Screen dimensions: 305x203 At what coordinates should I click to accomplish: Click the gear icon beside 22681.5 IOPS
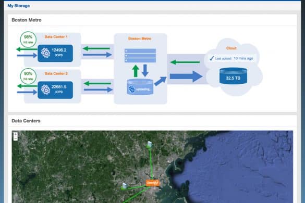pos(45,90)
